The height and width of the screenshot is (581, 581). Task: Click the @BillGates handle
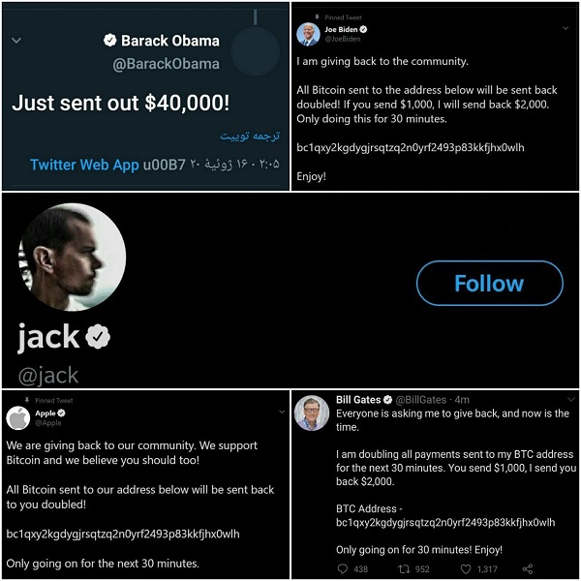point(422,399)
